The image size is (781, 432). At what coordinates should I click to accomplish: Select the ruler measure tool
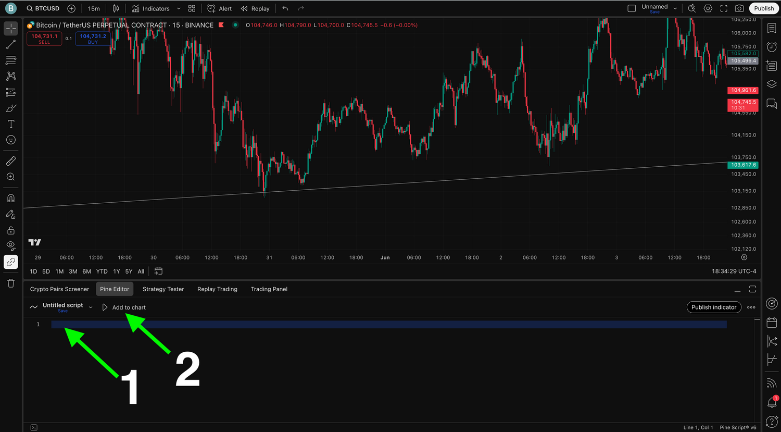pos(11,161)
